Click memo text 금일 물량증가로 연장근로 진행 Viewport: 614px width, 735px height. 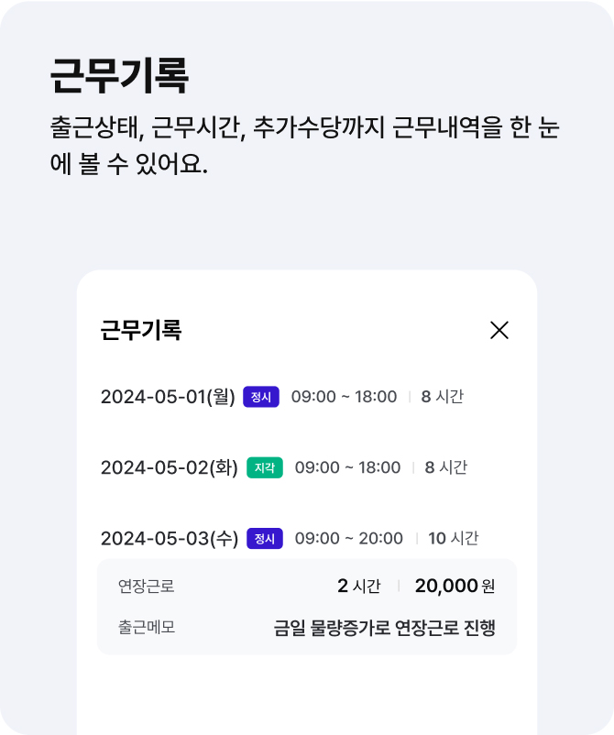coord(384,628)
